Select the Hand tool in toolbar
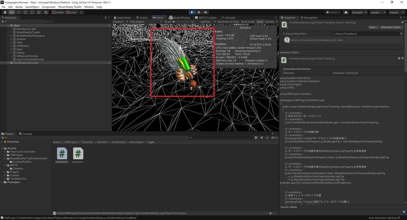Screen dimensions: 407x220 pos(5,12)
